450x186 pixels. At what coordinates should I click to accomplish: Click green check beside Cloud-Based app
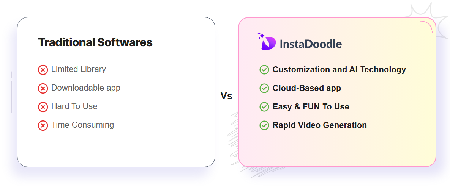coord(264,88)
